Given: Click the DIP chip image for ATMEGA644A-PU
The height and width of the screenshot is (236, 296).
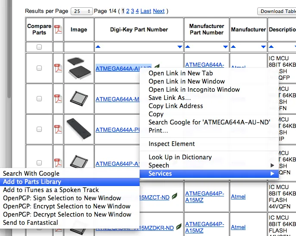Looking at the screenshot, I should [x=79, y=129].
